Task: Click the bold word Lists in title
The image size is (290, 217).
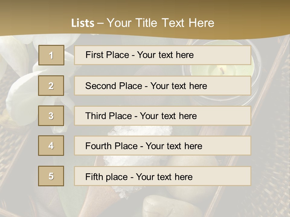Action: [x=82, y=23]
